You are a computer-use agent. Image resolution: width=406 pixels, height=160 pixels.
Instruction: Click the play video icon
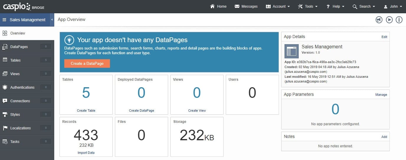click(389, 20)
